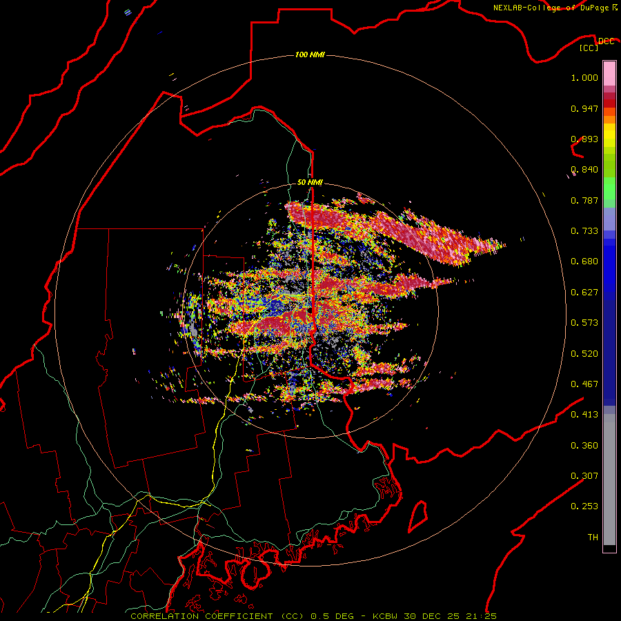
Task: Select the 0.680 scale value
Action: point(584,262)
